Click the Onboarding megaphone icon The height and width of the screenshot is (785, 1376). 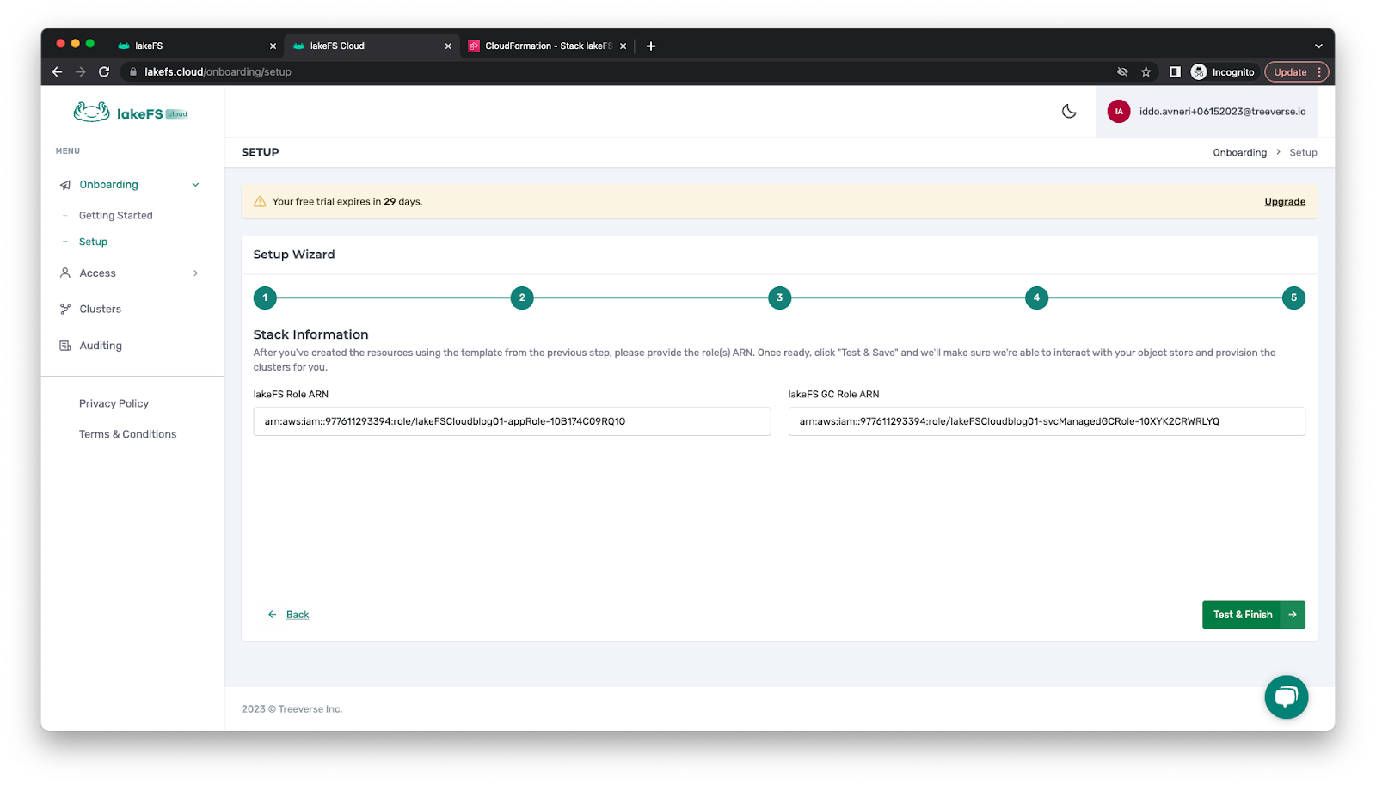[65, 185]
